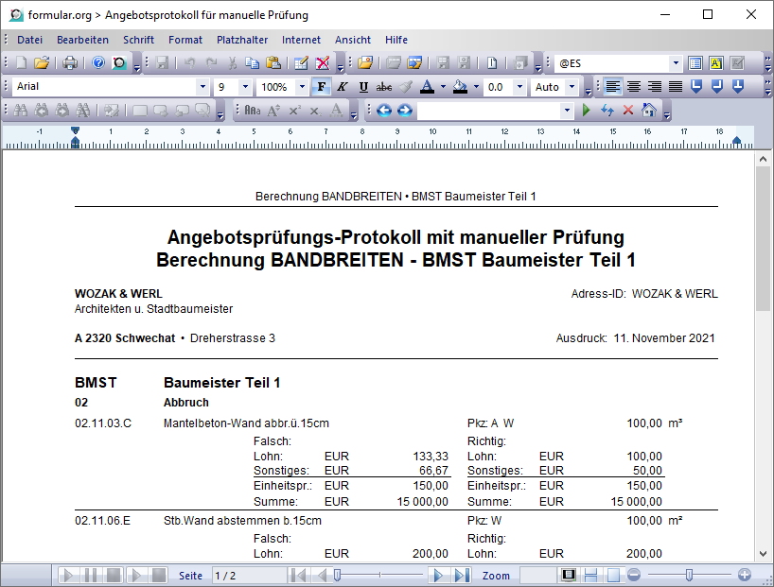Click the browser Back arrow icon
774x587 pixels.
384,111
